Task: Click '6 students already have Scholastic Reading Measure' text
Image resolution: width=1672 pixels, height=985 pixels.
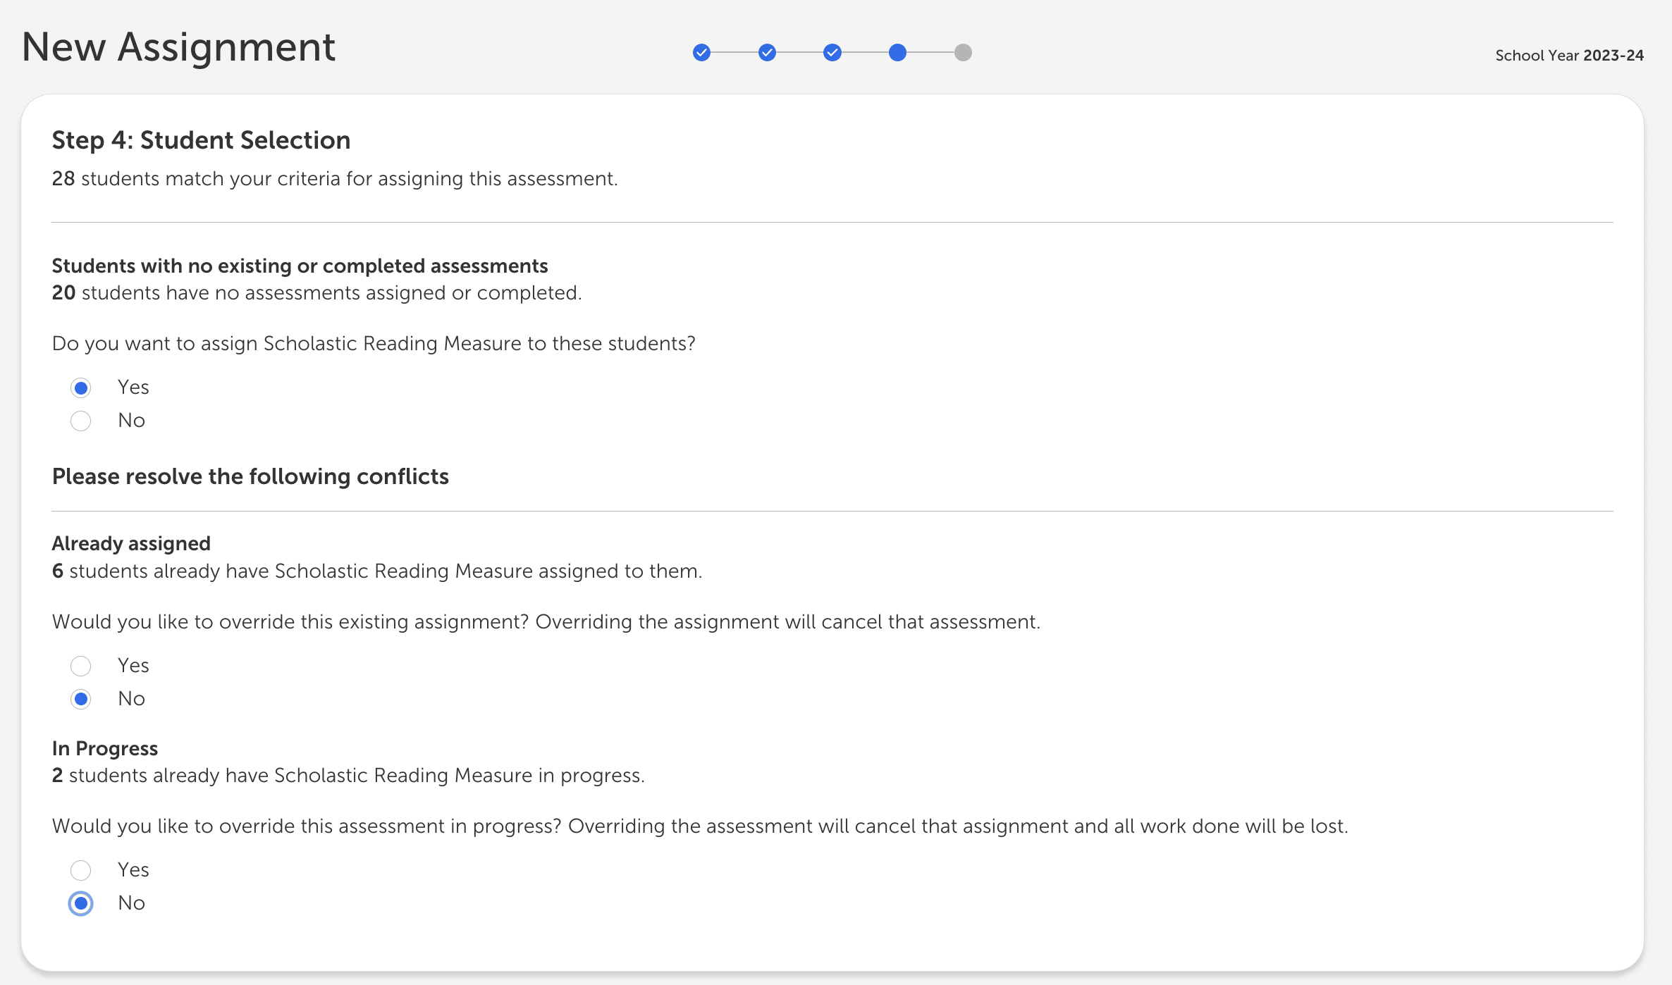Action: pyautogui.click(x=377, y=571)
